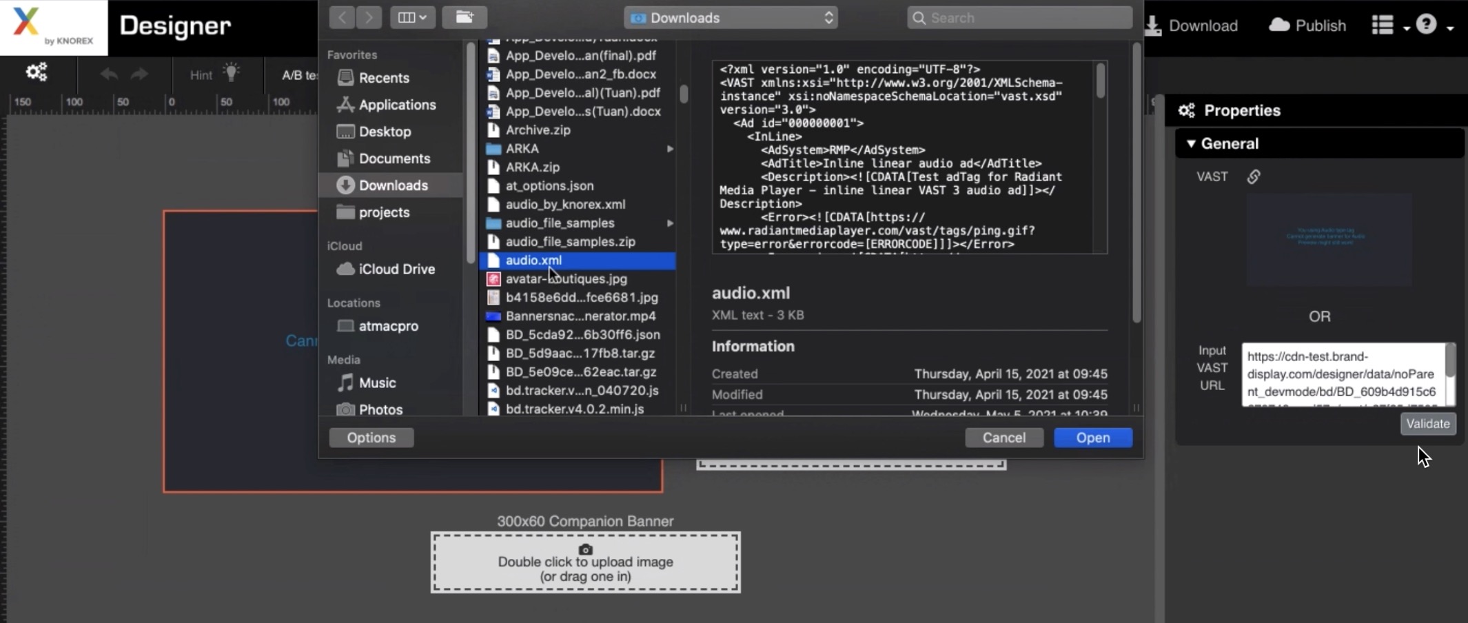
Task: Click the Hint lightbulb icon
Action: point(232,72)
